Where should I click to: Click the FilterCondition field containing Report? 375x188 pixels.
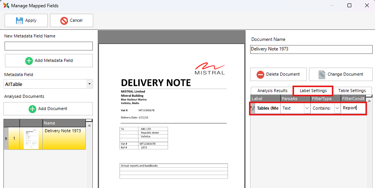(x=353, y=108)
